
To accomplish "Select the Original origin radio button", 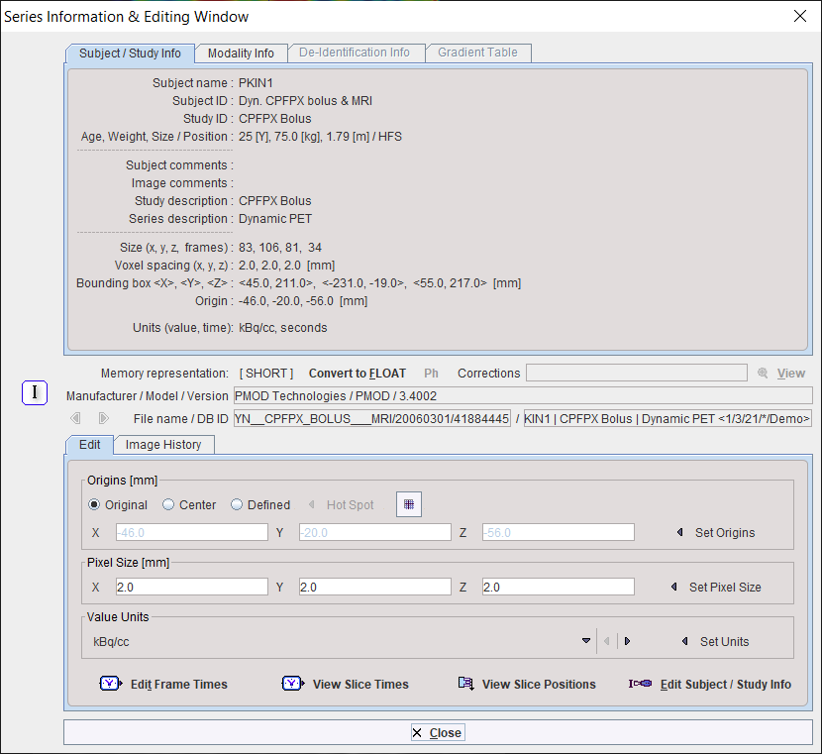I will [94, 505].
